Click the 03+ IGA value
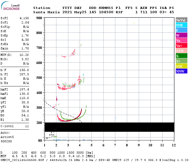 point(163,12)
